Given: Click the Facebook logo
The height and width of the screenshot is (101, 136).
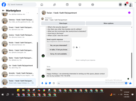Looking at the screenshot, I should tap(4, 5).
